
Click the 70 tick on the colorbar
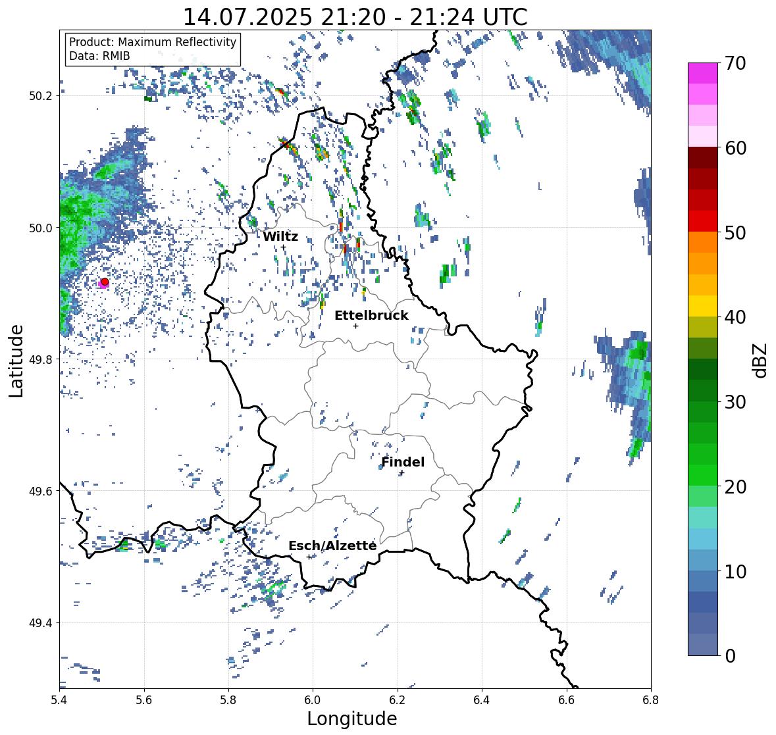tap(735, 63)
